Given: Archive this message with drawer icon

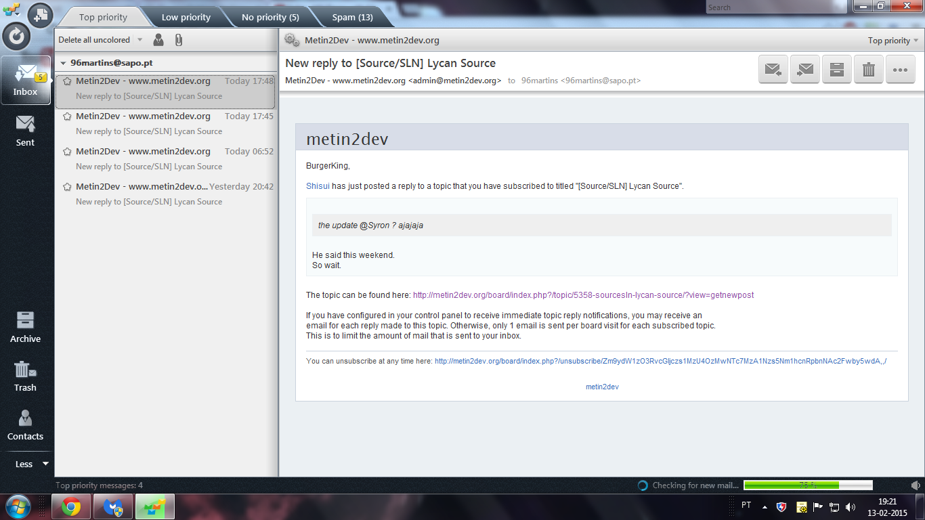Looking at the screenshot, I should pyautogui.click(x=837, y=69).
